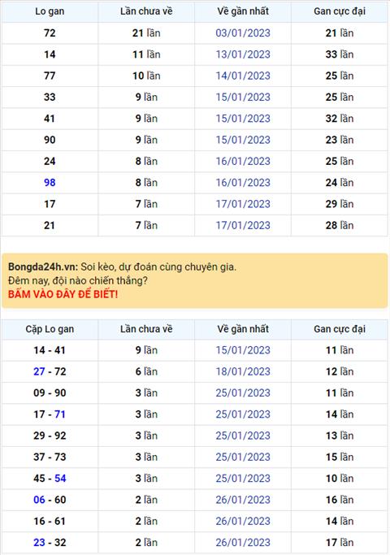This screenshot has width=390, height=555.
Task: Open date 17/01/2023 in row 21
Action: coord(243,225)
